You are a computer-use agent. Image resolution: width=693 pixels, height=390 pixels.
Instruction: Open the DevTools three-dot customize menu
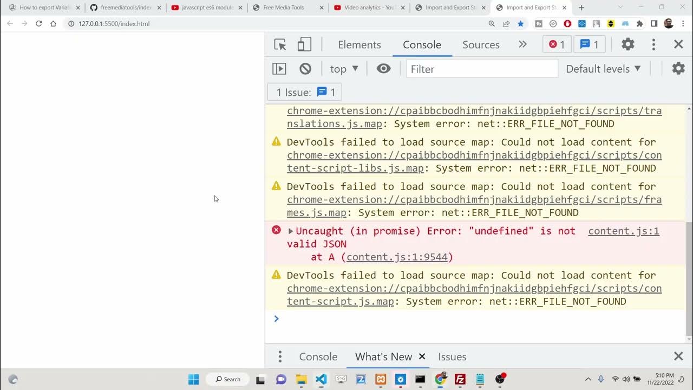[x=653, y=44]
